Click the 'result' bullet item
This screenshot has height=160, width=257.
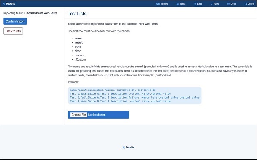click(x=79, y=42)
